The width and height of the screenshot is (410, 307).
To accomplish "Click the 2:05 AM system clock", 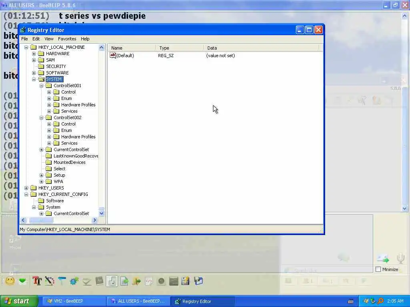I will 395,301.
